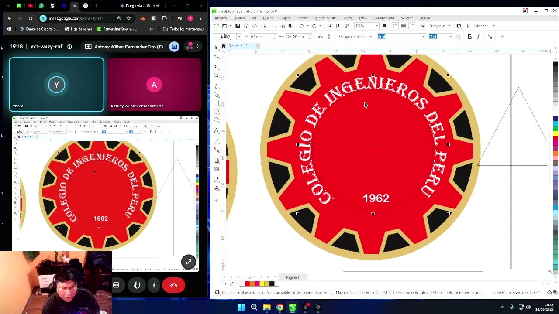559x314 pixels.
Task: Open more options in Meet controls
Action: click(154, 285)
